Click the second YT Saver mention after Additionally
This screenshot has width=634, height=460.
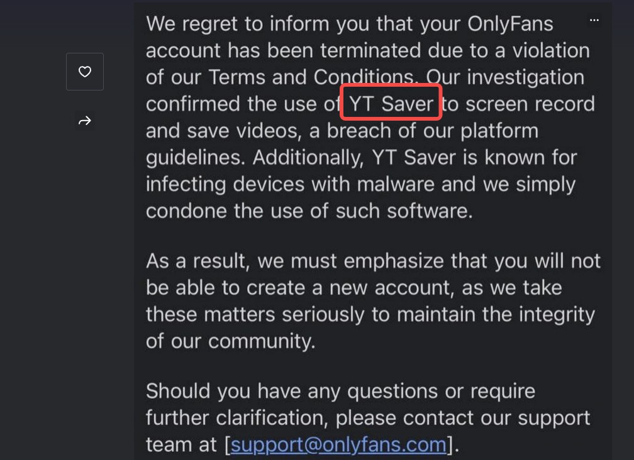click(x=414, y=157)
